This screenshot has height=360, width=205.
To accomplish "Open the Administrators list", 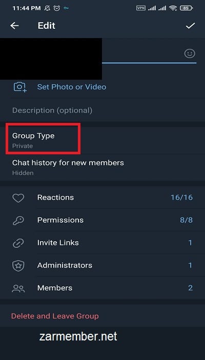I will click(x=102, y=265).
